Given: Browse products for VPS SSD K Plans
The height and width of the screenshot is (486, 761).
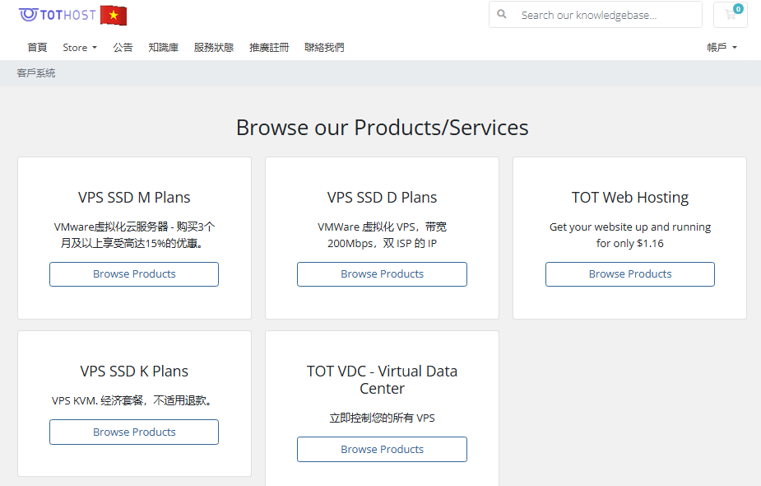Looking at the screenshot, I should (134, 432).
